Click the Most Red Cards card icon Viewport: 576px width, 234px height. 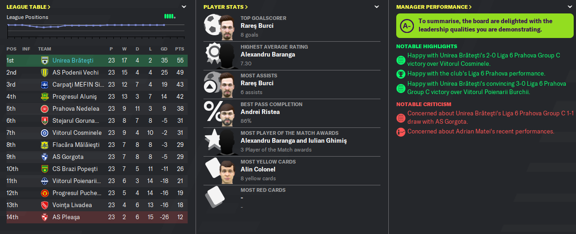(213, 197)
